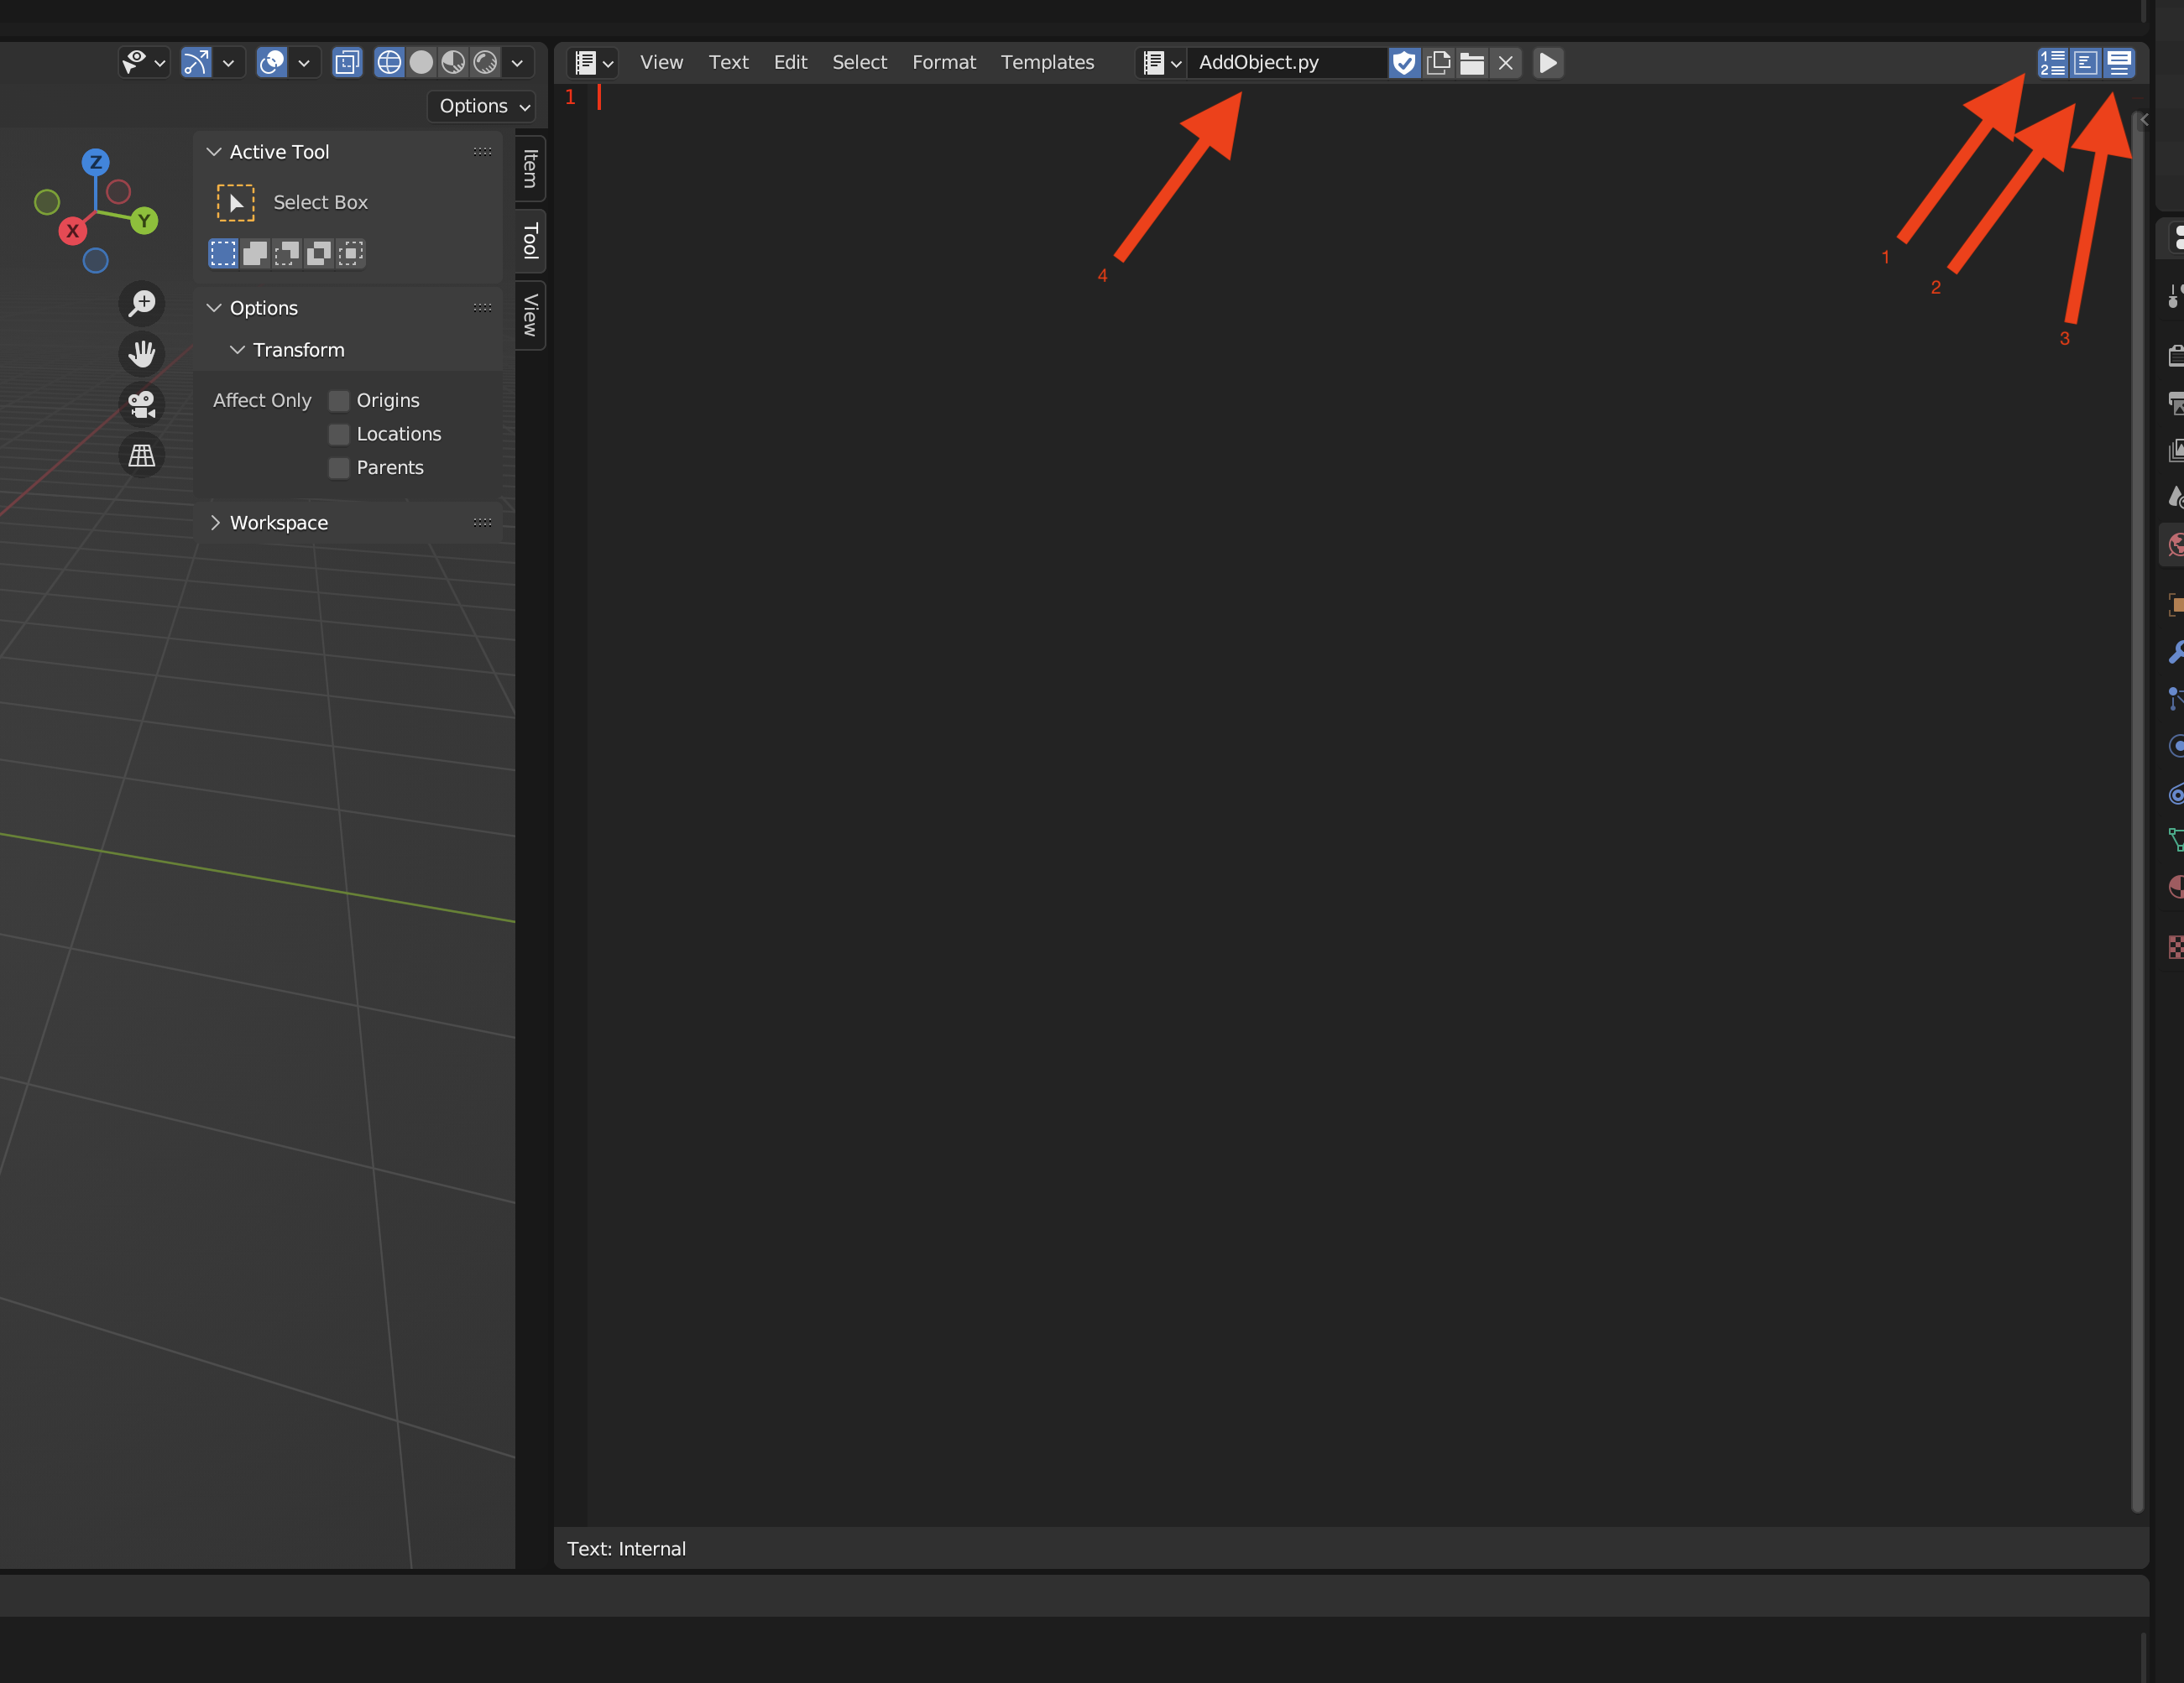Image resolution: width=2184 pixels, height=1683 pixels.
Task: Toggle viewport gizmos display
Action: click(x=196, y=63)
